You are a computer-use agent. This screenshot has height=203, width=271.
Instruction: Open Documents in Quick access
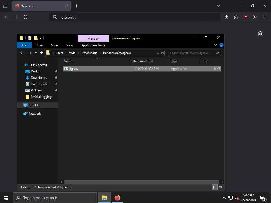39,84
